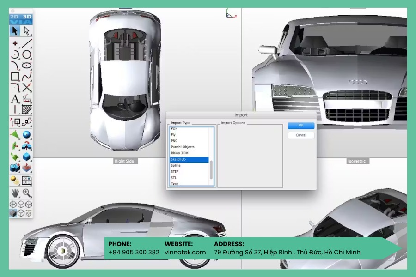Viewport: 416px width, 277px height.
Task: Activate the Fillet corner tool
Action: [15, 87]
